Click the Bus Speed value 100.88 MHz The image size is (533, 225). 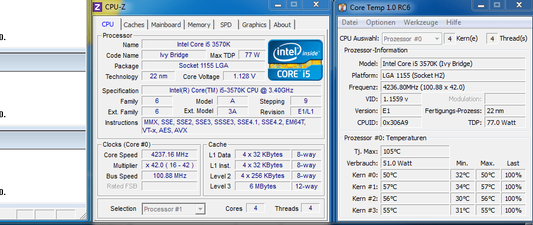tap(169, 176)
